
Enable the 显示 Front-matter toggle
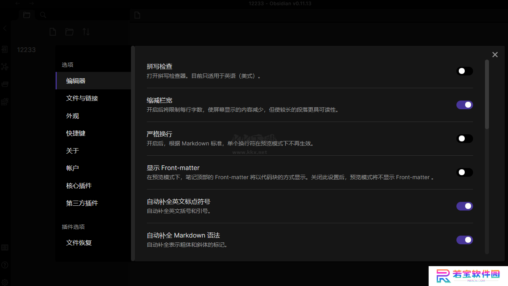click(465, 172)
